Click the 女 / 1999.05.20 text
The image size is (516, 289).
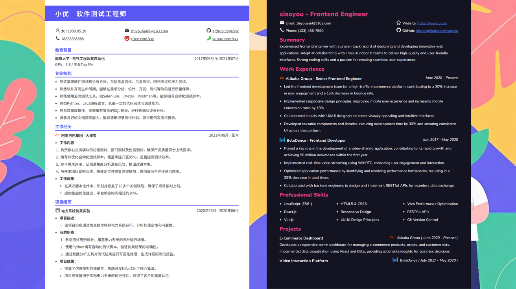[74, 31]
